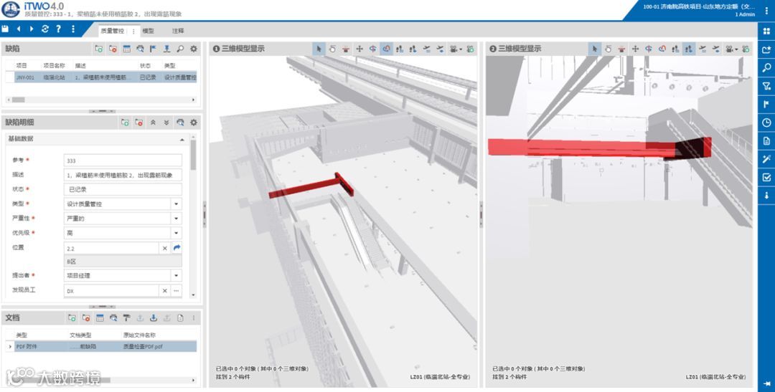Viewport: 775px width, 392px height.
Task: Click the camera view icon in left 3D viewer
Action: coord(454,49)
